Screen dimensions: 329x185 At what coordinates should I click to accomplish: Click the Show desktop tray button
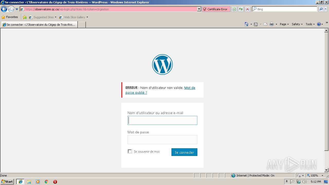click(x=326, y=182)
